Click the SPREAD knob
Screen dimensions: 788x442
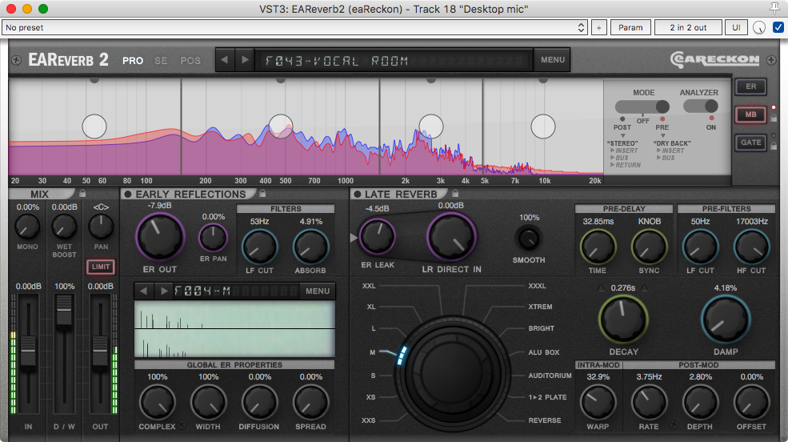(310, 403)
